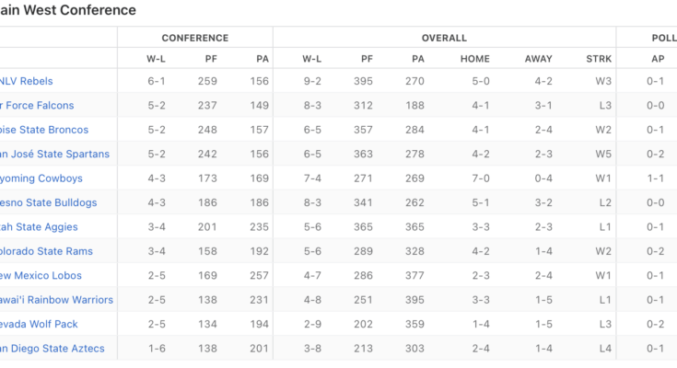
Task: Click the POLL group header
Action: pyautogui.click(x=663, y=38)
